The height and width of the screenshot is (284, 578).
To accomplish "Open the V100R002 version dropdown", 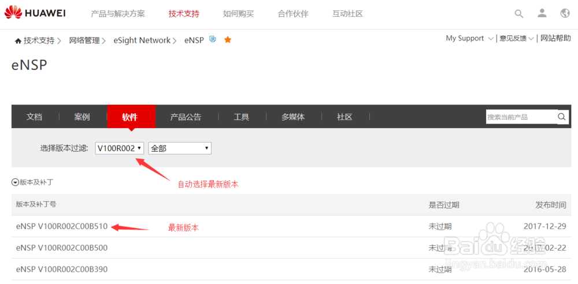I will coord(119,148).
